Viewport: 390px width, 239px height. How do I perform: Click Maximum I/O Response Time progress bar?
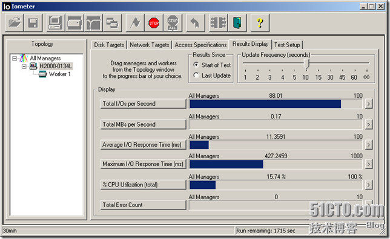click(x=276, y=164)
